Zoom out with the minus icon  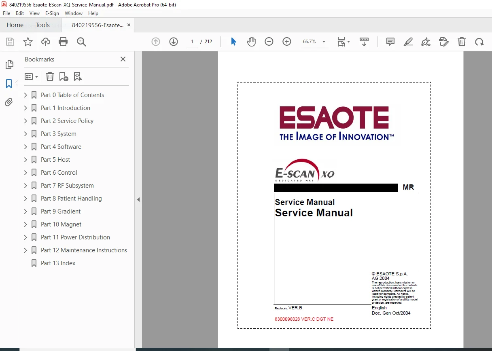point(269,42)
